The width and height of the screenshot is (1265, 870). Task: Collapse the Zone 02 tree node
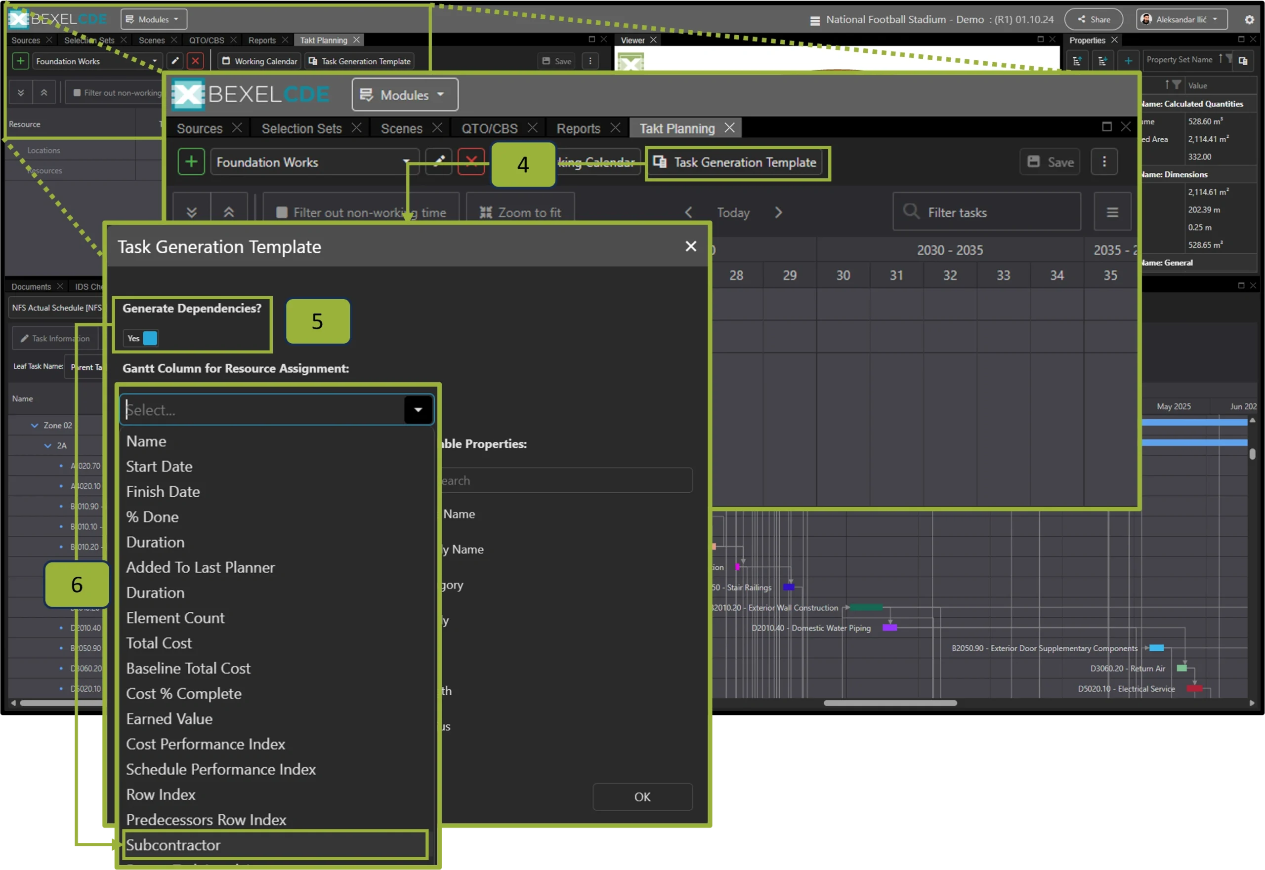35,426
